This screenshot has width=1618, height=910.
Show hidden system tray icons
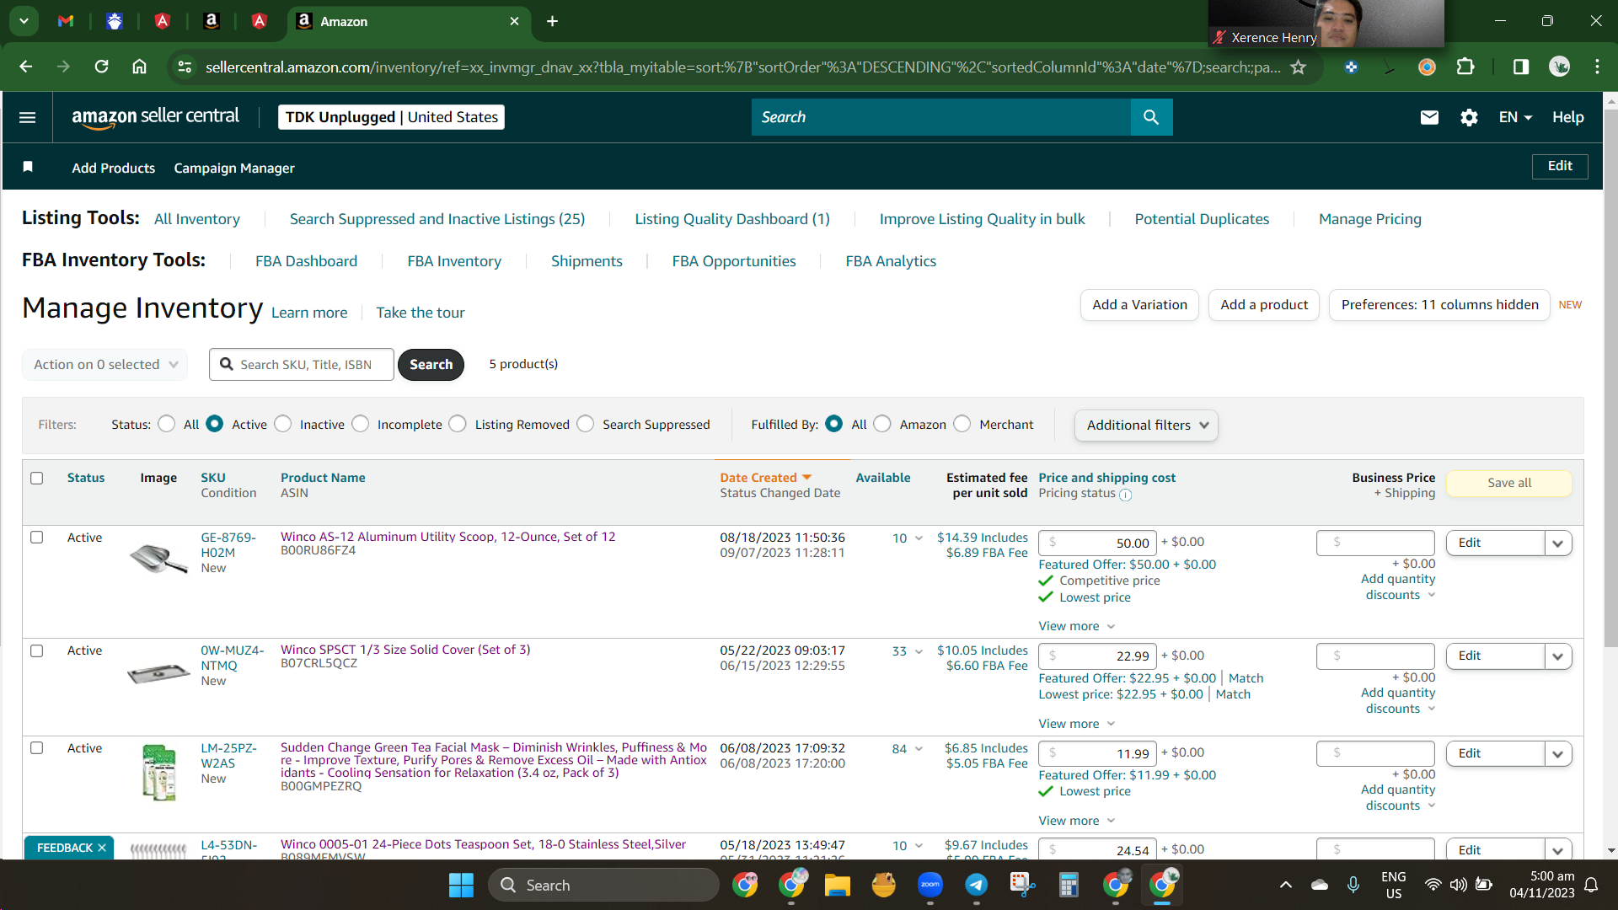tap(1285, 885)
